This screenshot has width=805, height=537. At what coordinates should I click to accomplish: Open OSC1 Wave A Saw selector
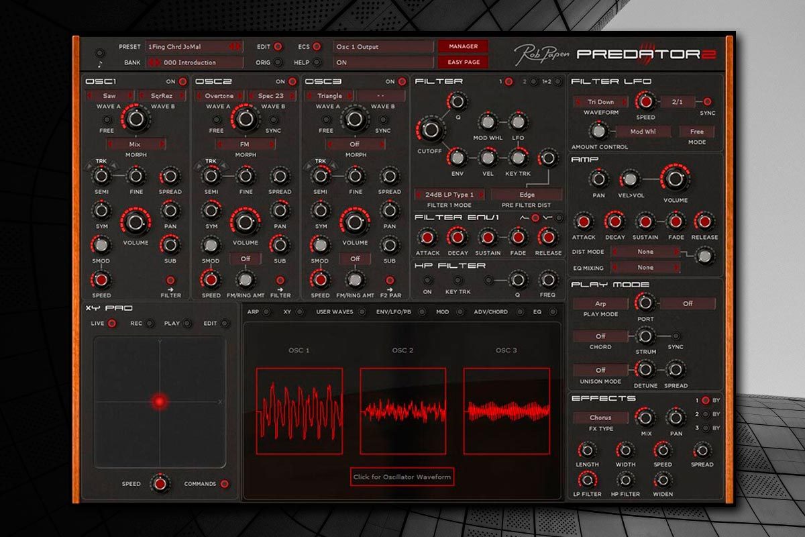(109, 96)
